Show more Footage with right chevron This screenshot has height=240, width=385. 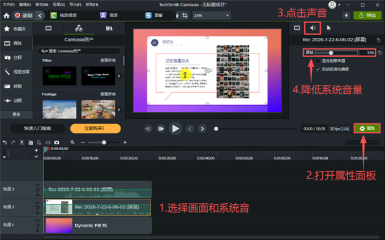pyautogui.click(x=119, y=110)
